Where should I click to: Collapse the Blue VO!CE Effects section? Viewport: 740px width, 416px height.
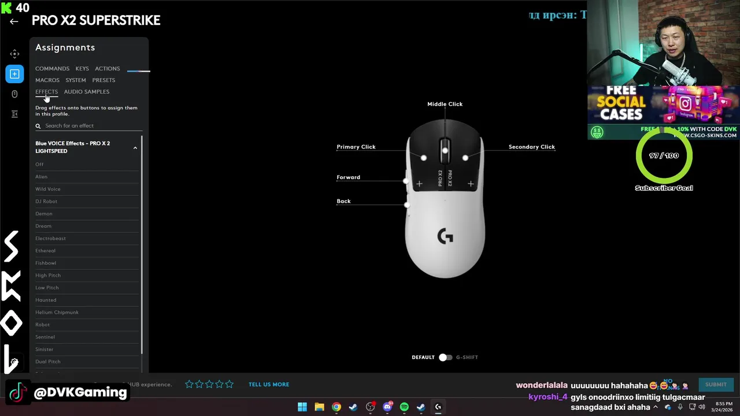[135, 148]
